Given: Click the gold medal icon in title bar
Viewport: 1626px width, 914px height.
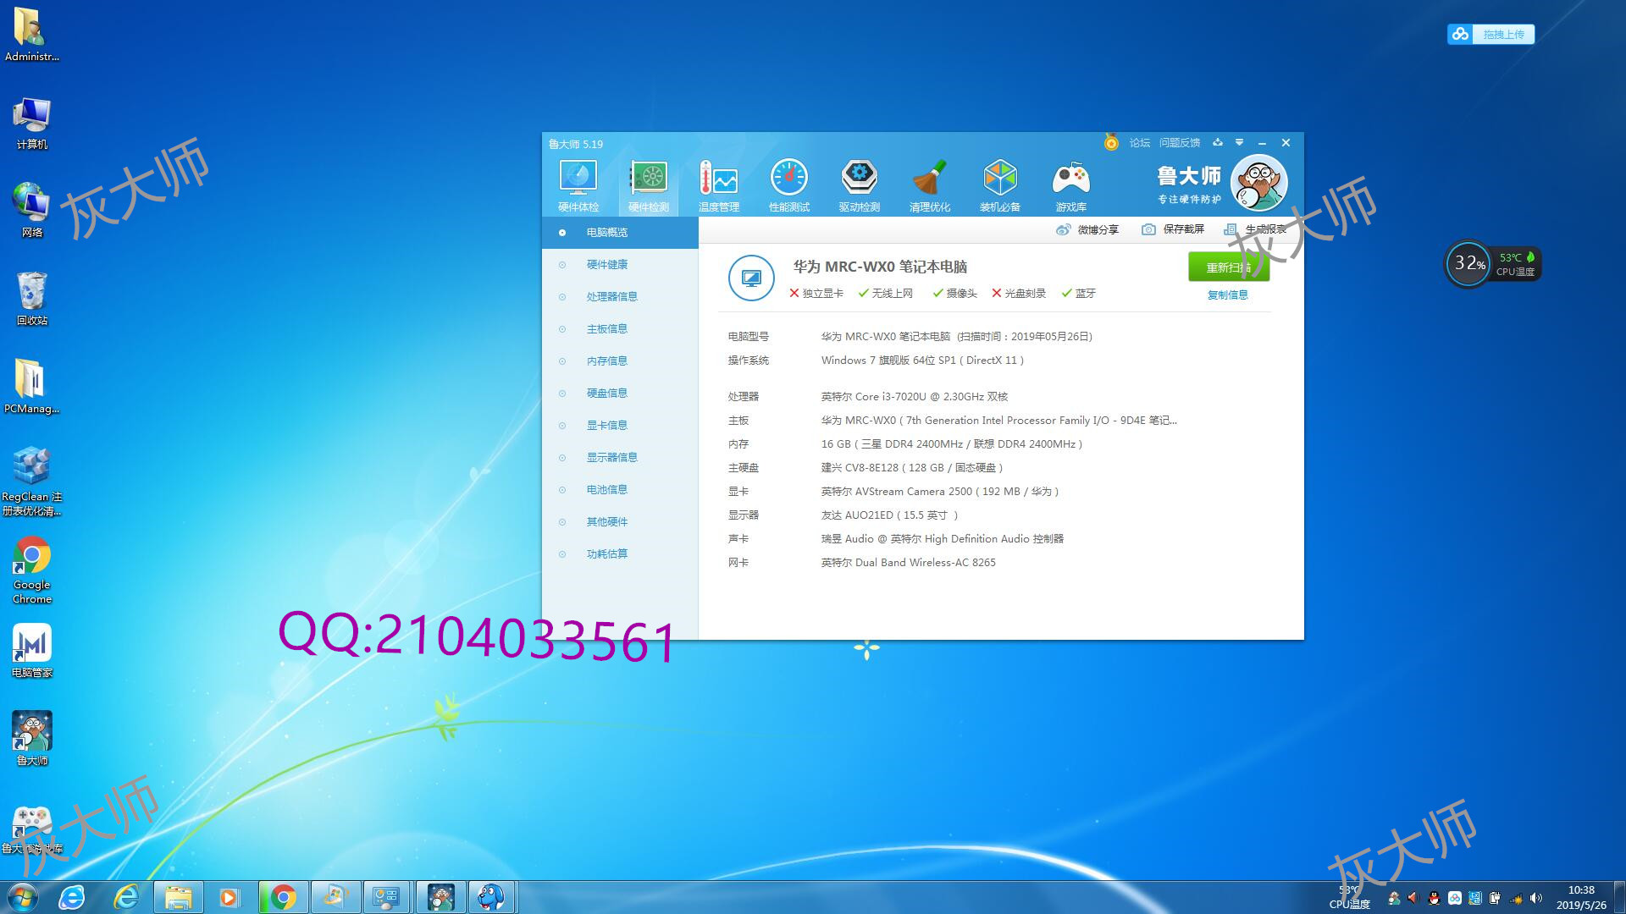Looking at the screenshot, I should 1111,142.
